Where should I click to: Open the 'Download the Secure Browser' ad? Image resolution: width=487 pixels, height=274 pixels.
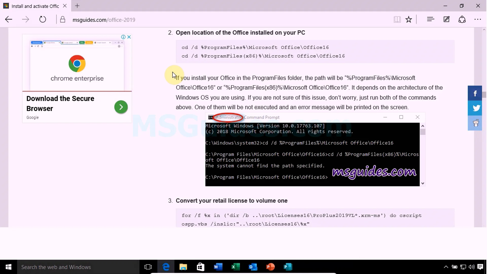coord(121,107)
